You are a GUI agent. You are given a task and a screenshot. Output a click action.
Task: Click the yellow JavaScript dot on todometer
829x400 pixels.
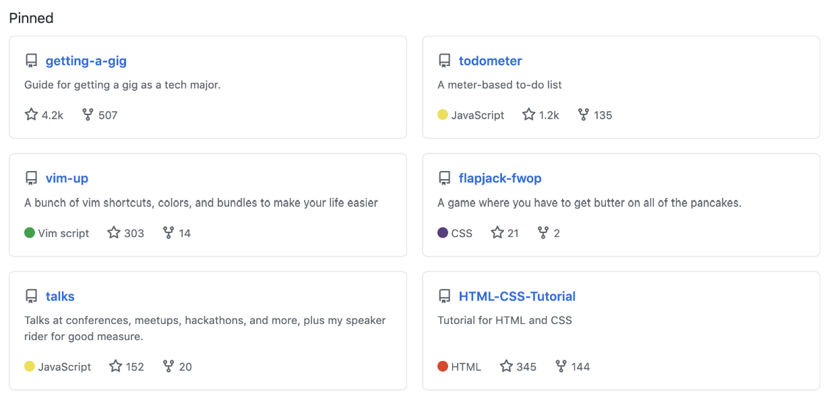[443, 114]
